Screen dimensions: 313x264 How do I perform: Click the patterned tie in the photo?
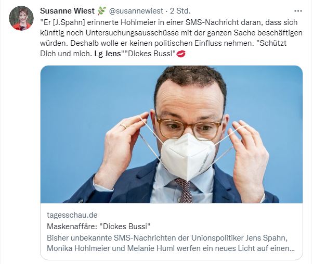point(185,191)
